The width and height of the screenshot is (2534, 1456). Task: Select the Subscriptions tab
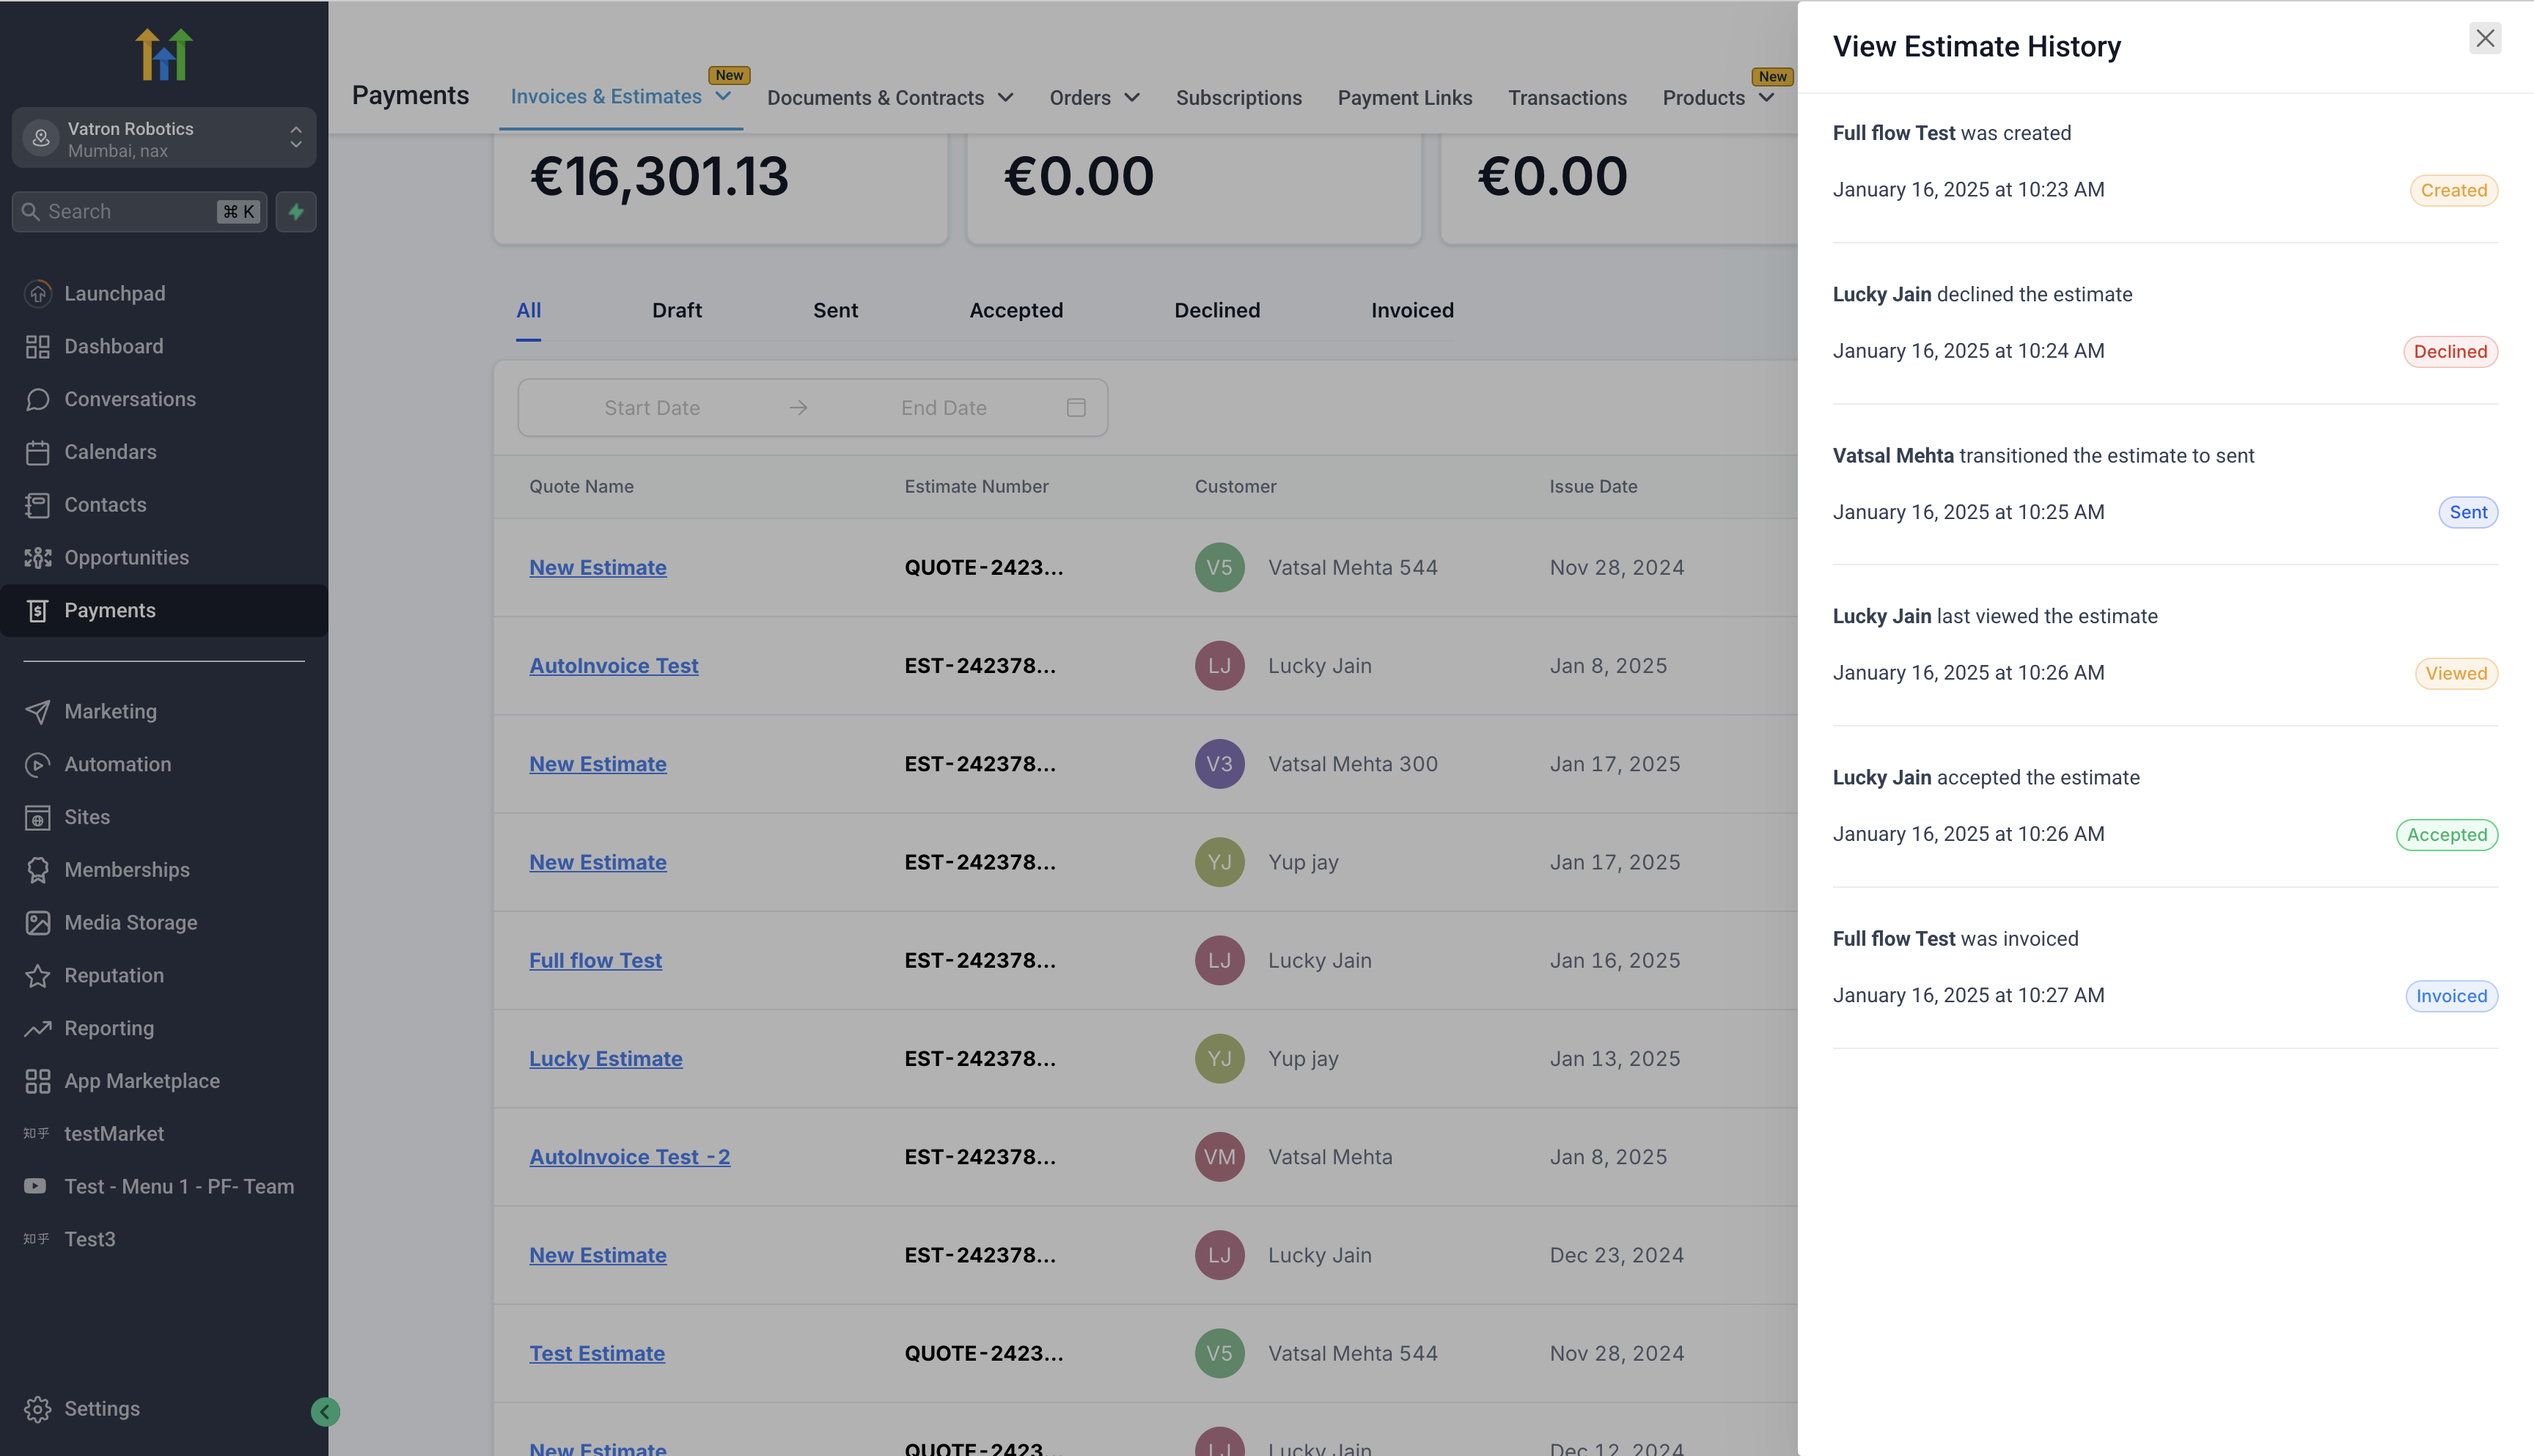coord(1238,97)
